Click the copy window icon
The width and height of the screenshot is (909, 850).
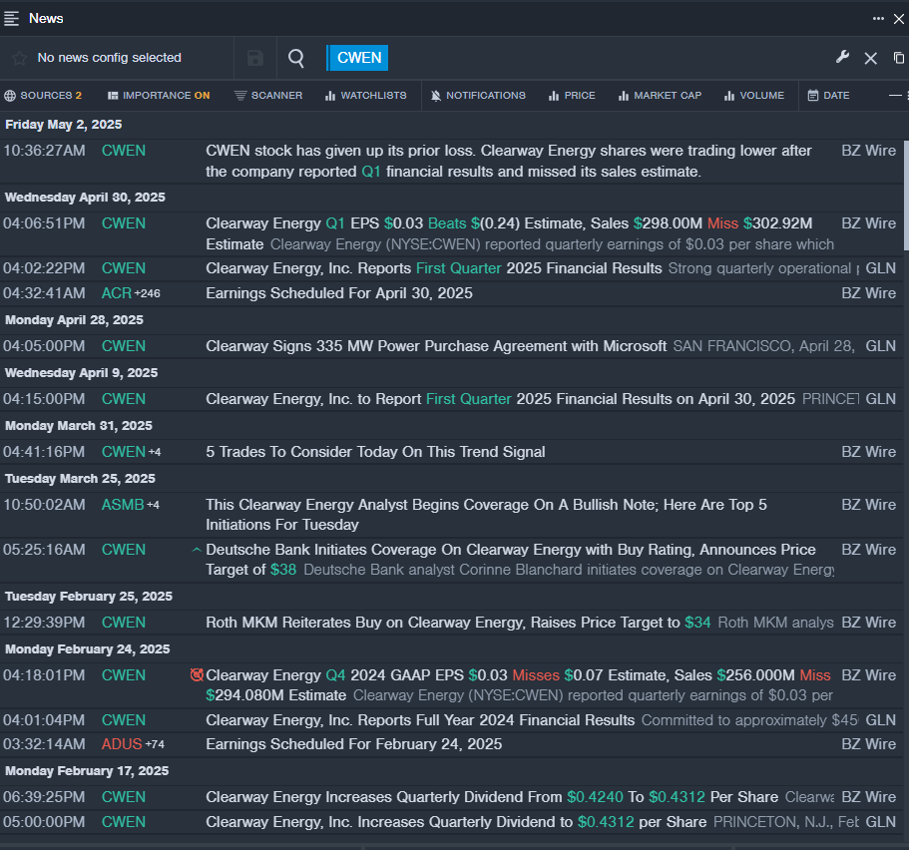click(899, 58)
